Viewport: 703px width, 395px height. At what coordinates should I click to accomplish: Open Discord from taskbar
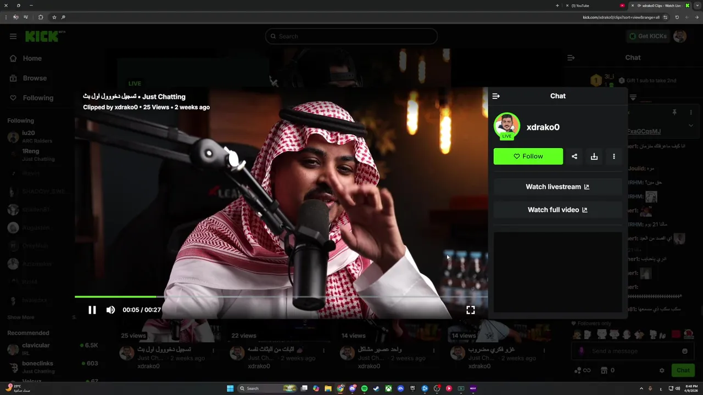pyautogui.click(x=352, y=388)
